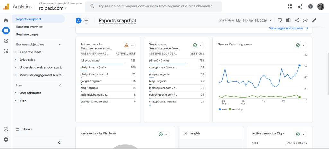Viewport: 329px width, 149px height.
Task: Open the Library link
Action: [x=27, y=129]
